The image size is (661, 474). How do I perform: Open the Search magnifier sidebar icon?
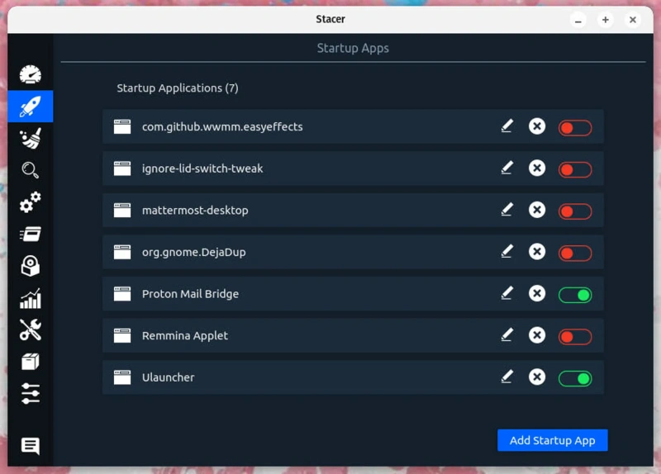pos(31,170)
